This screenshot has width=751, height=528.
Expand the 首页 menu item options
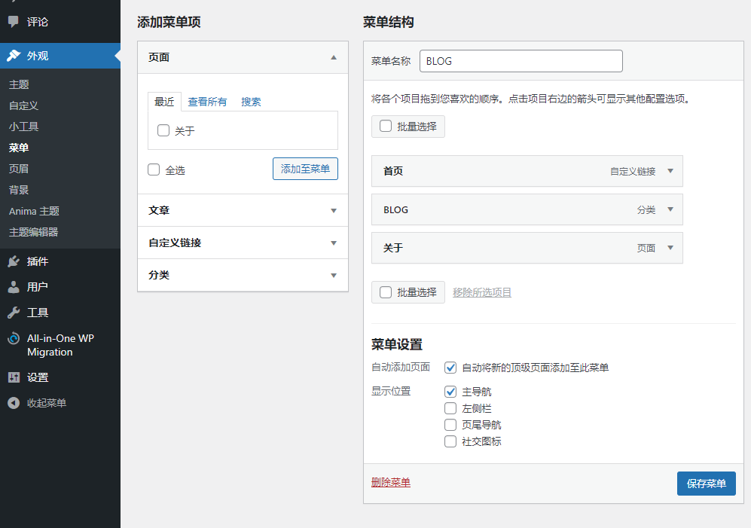click(x=670, y=171)
